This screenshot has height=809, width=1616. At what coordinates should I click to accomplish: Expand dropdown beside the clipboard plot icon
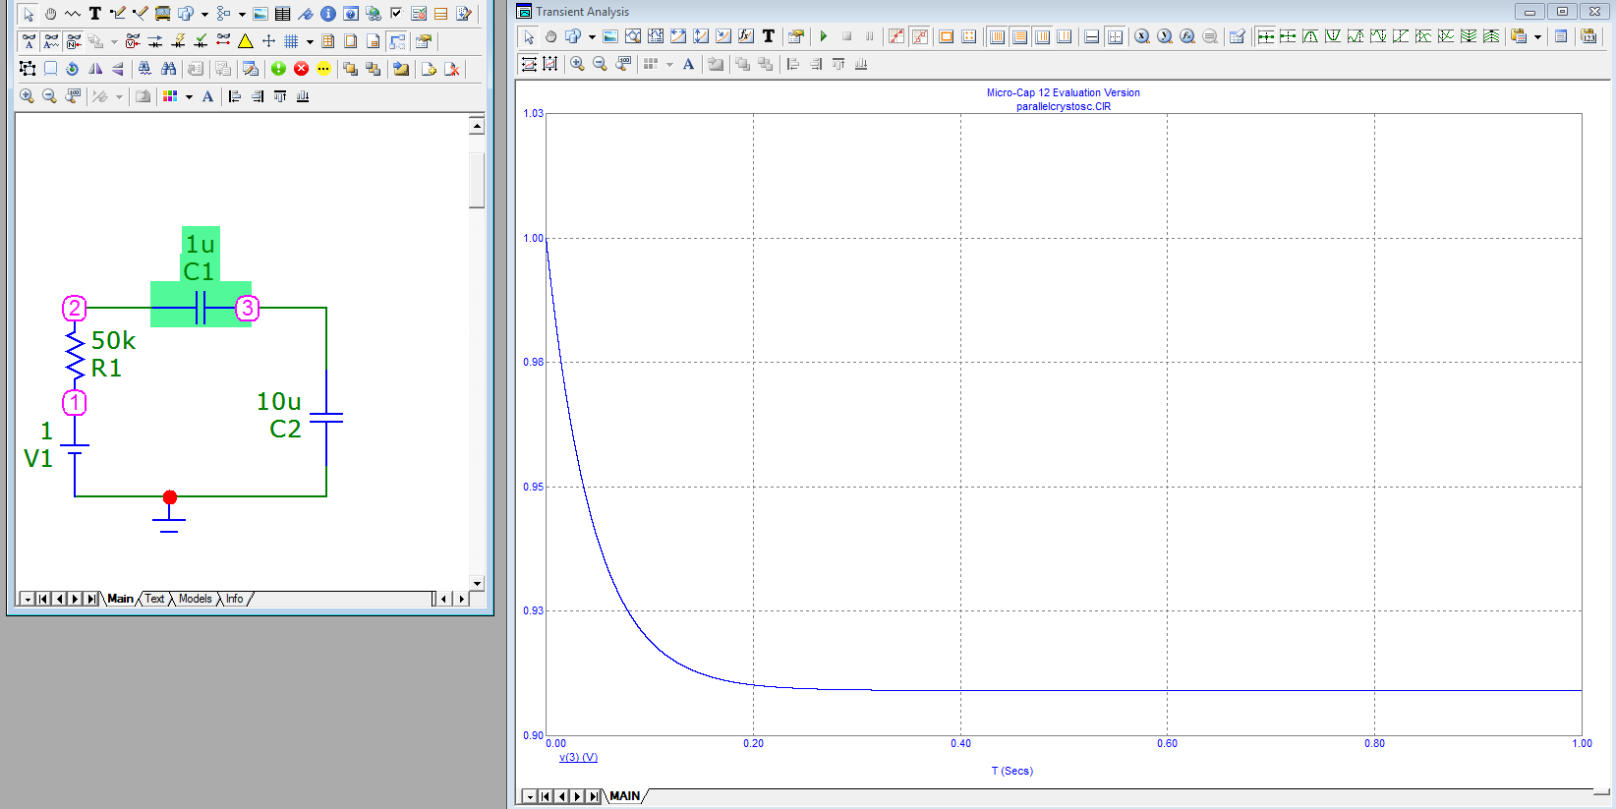click(1537, 36)
